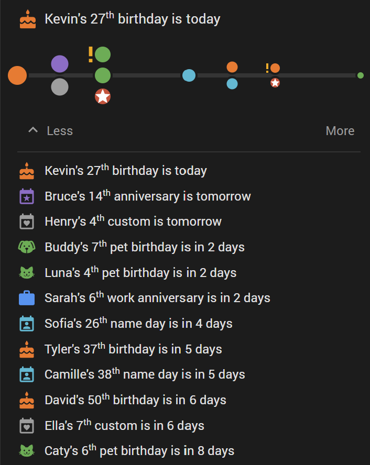Click Tyler's birthday cake icon
The height and width of the screenshot is (465, 370).
[27, 349]
